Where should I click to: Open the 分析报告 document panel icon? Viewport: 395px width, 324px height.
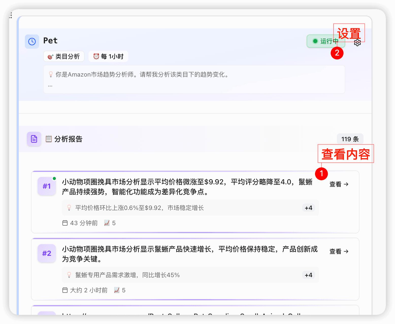pos(34,139)
